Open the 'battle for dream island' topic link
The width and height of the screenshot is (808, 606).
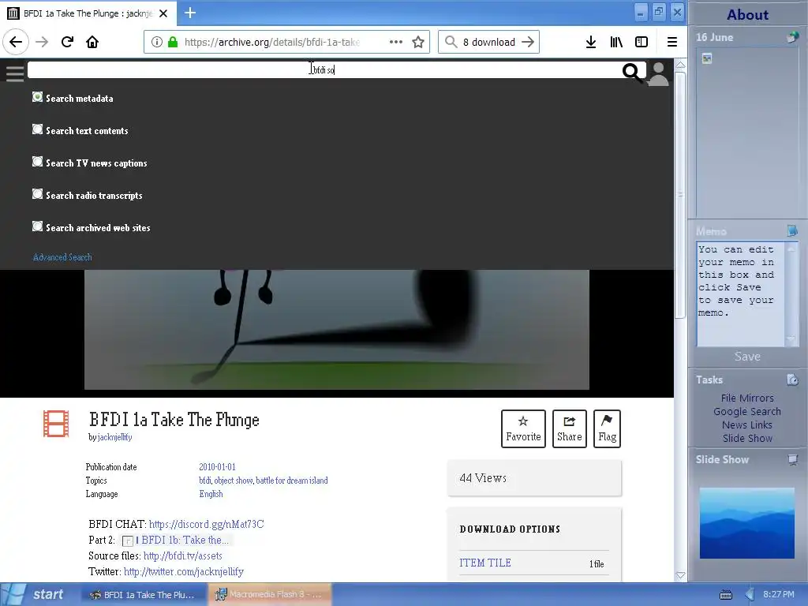pyautogui.click(x=292, y=481)
